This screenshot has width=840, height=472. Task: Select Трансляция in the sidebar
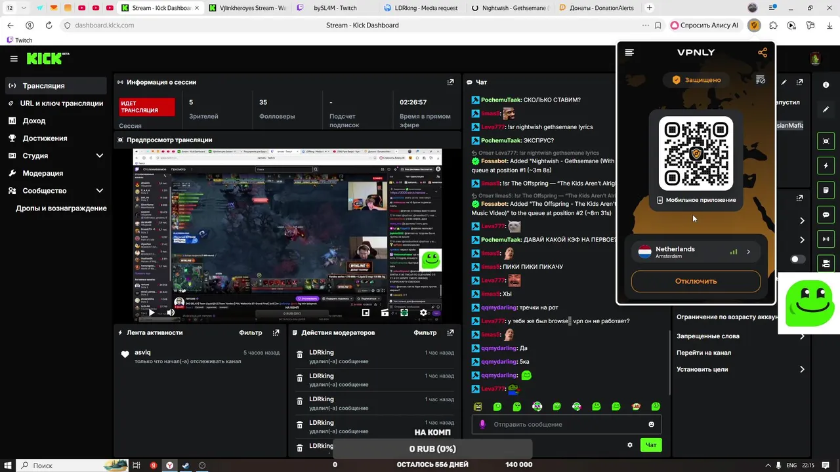pos(56,86)
